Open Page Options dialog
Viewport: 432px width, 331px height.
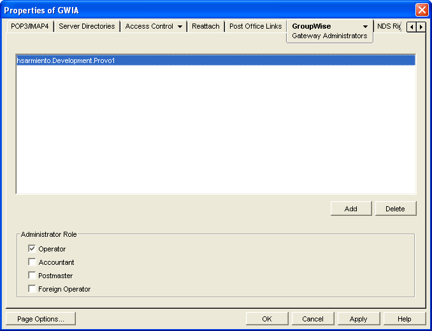tap(40, 319)
